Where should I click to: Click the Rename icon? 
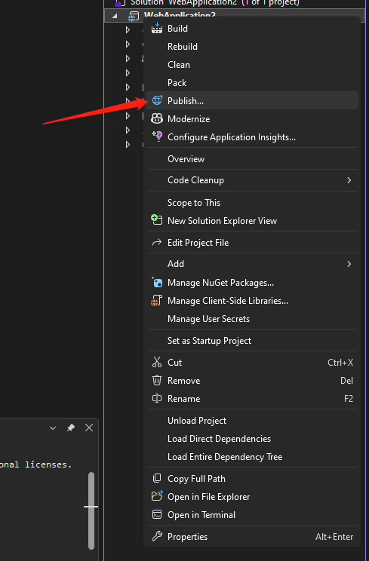[157, 398]
